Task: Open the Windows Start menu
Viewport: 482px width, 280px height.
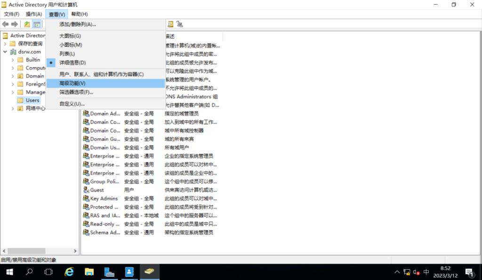Action: click(x=9, y=272)
